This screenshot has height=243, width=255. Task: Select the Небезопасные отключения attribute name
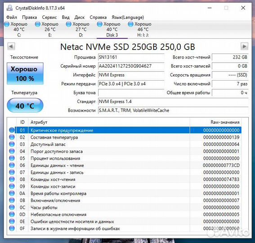click(58, 214)
